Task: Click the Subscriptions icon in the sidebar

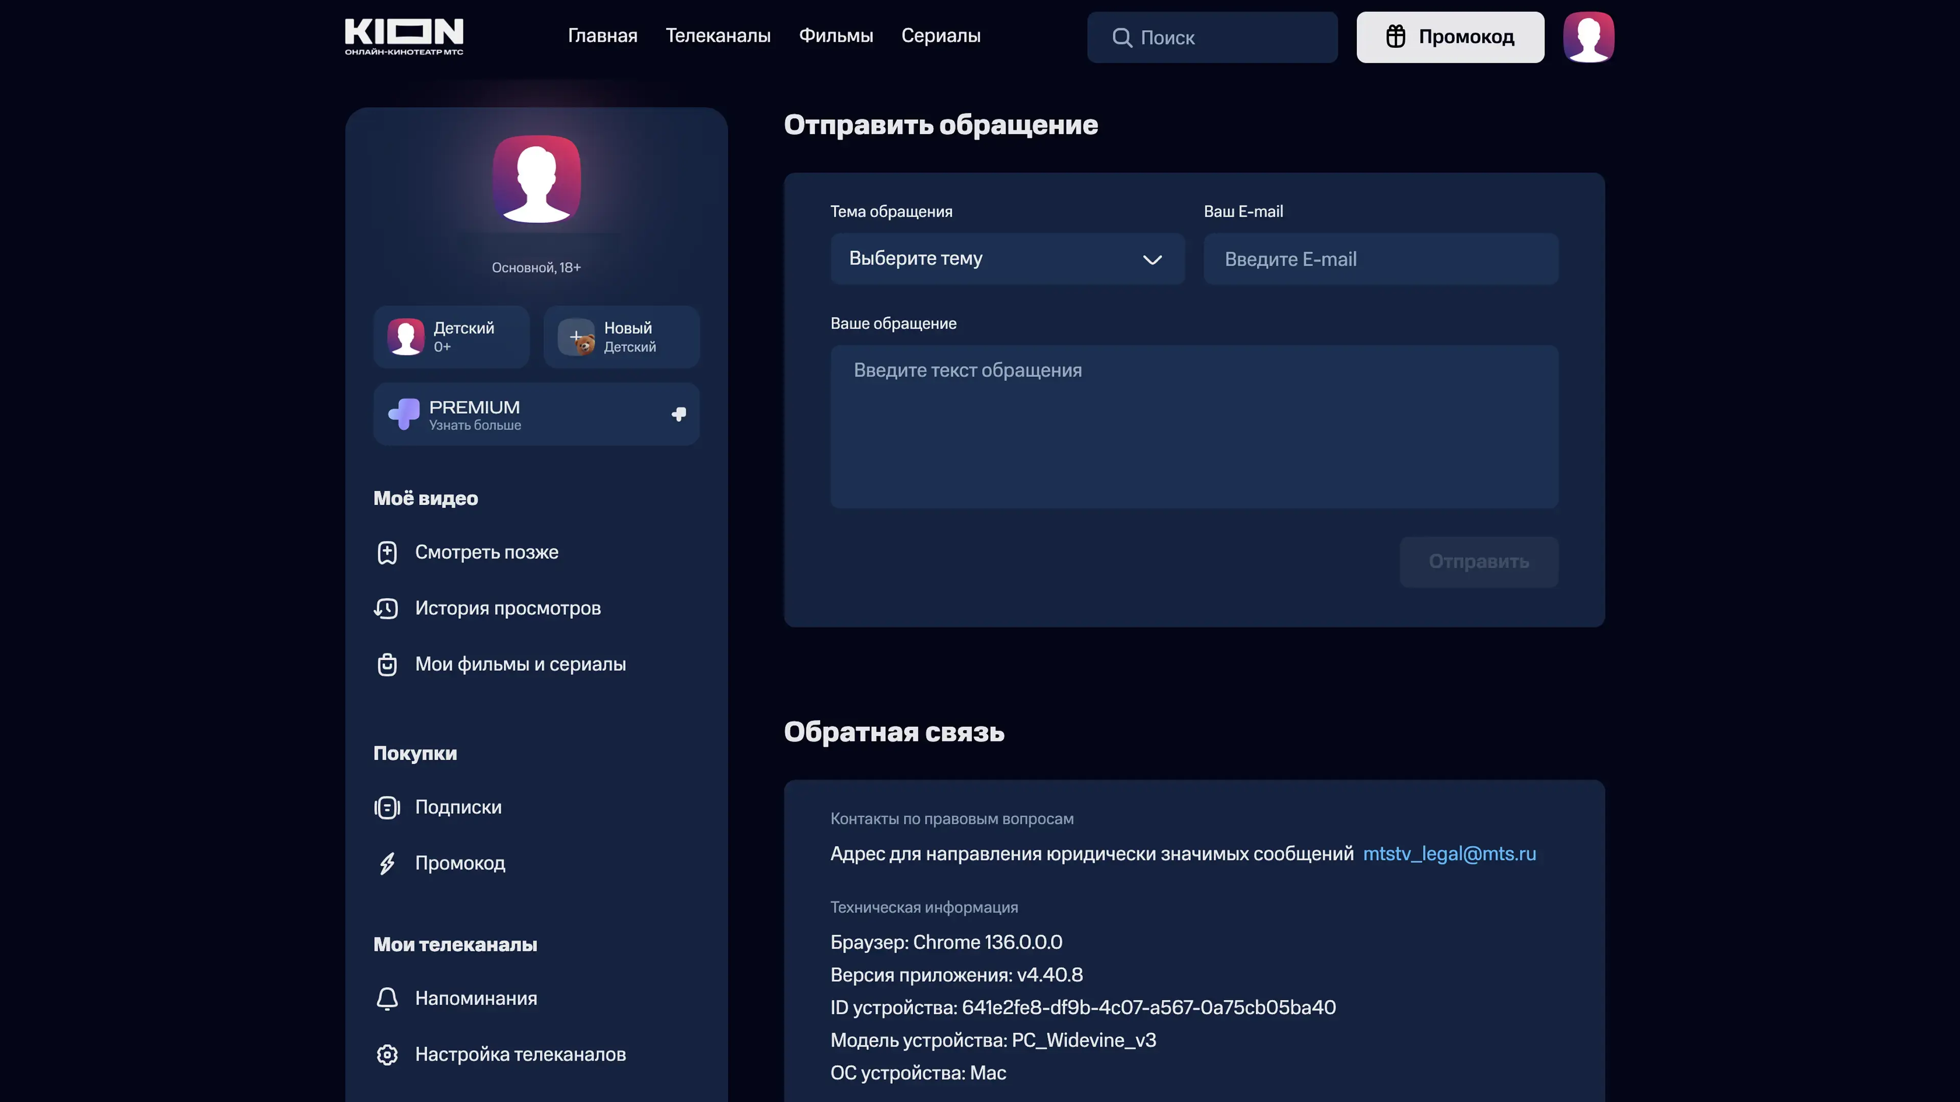Action: (386, 808)
